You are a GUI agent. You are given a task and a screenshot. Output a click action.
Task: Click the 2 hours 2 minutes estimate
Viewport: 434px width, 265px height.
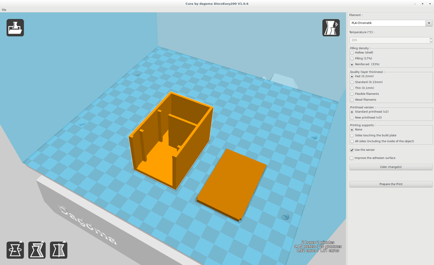point(318,242)
